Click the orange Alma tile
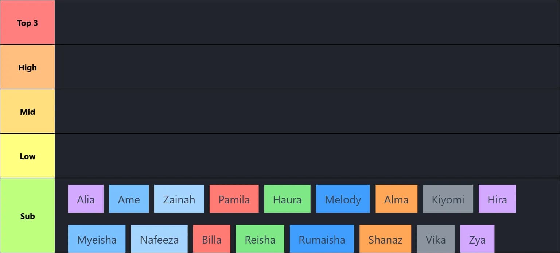The height and width of the screenshot is (253, 560). tap(396, 199)
